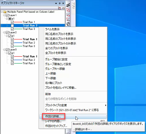Click the blue line sample of Layer2 Trial Run 2

tap(18, 43)
